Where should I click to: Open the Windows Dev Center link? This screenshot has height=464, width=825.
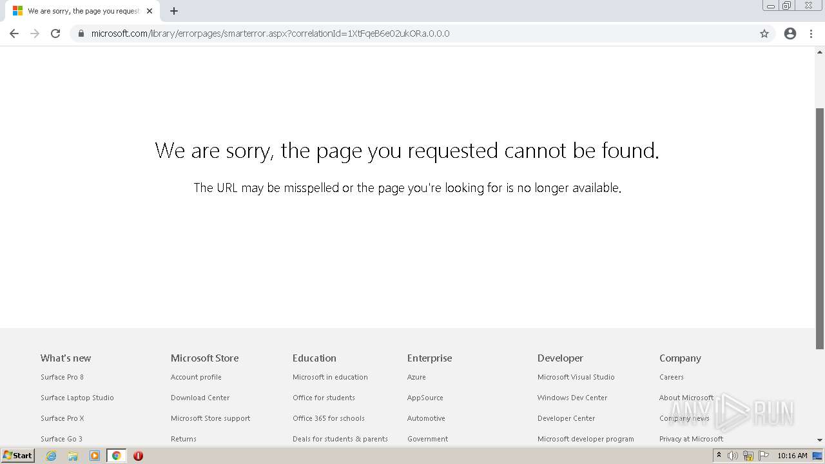click(x=572, y=398)
